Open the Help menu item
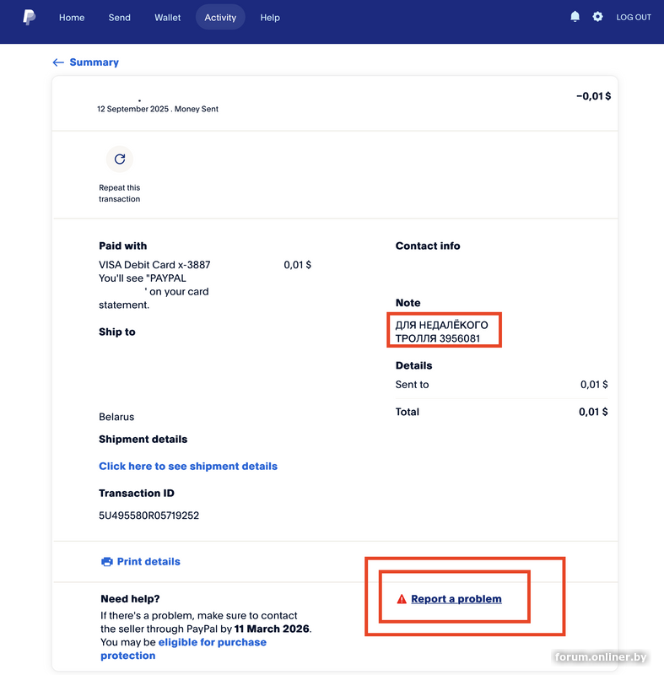664x675 pixels. [270, 18]
